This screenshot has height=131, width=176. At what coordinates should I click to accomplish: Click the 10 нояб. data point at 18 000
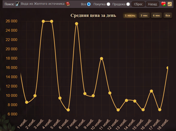[x=102, y=59]
